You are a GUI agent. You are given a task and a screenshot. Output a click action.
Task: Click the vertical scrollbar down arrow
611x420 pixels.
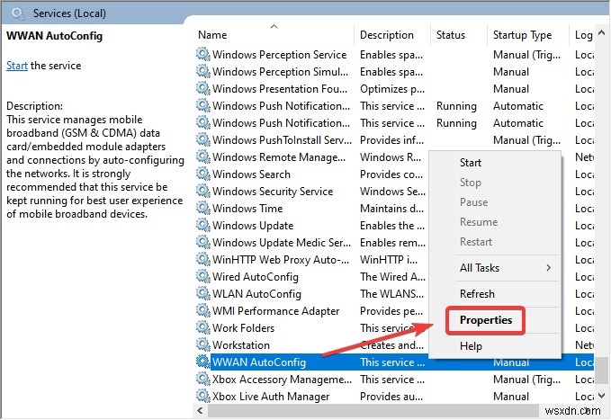pos(601,396)
